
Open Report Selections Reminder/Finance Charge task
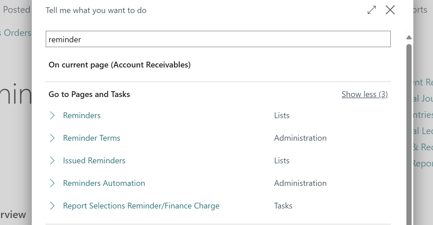(x=141, y=206)
